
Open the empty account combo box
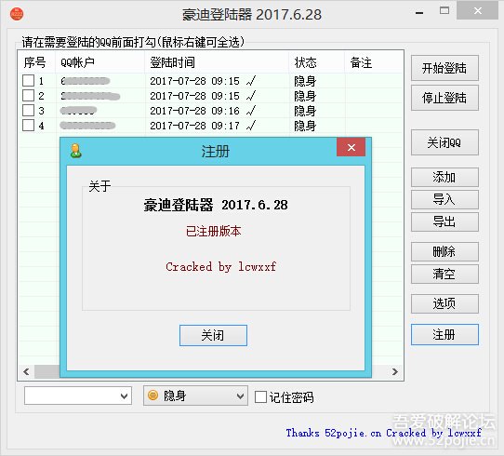(78, 396)
